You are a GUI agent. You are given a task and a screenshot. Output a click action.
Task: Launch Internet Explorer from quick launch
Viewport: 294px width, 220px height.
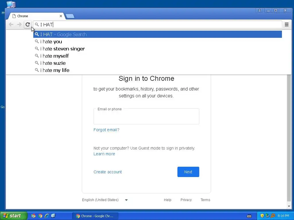pos(47,216)
